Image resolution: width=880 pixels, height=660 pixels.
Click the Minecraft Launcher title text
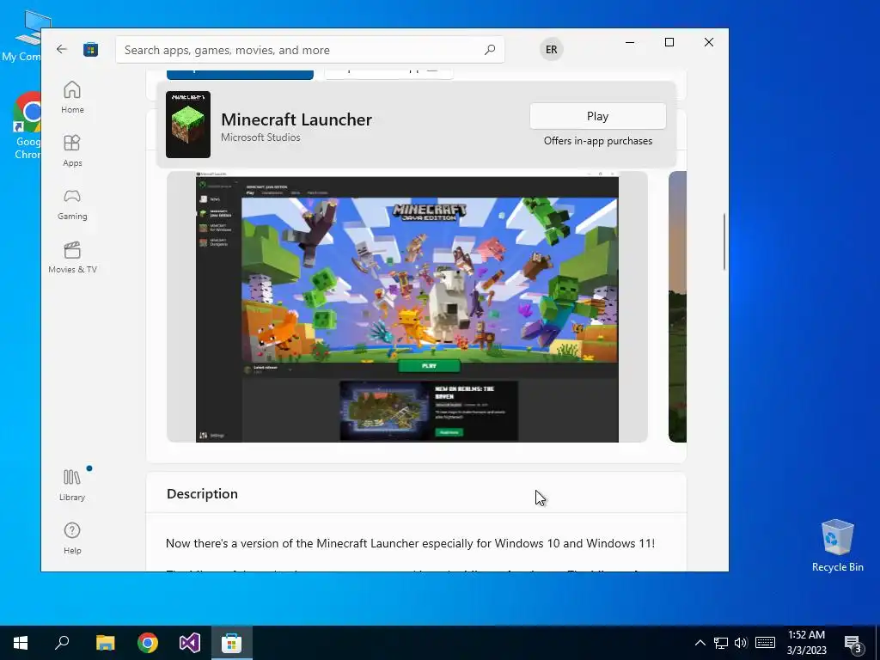[x=296, y=119]
